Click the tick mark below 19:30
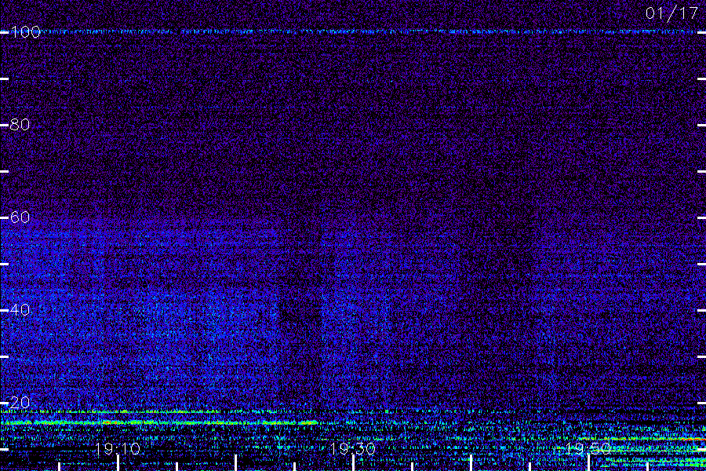The height and width of the screenshot is (471, 706). coord(353,463)
